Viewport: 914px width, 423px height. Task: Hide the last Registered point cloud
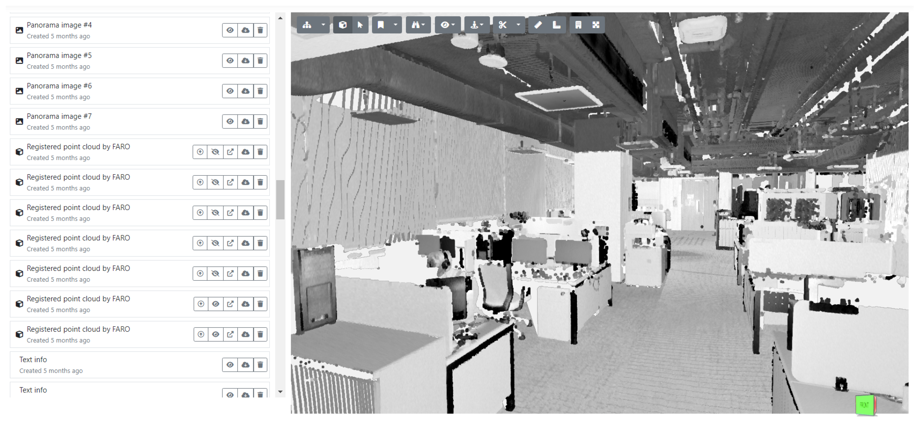pos(215,334)
